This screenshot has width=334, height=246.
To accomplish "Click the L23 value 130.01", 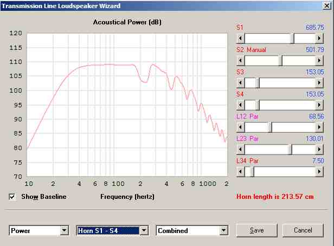I will click(315, 139).
